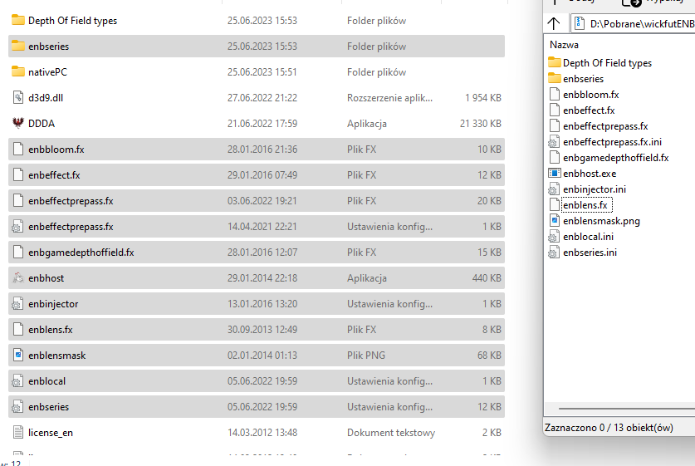The width and height of the screenshot is (695, 466).
Task: Click the date 25.06.2023 15:51 of nativePC
Action: click(x=262, y=71)
